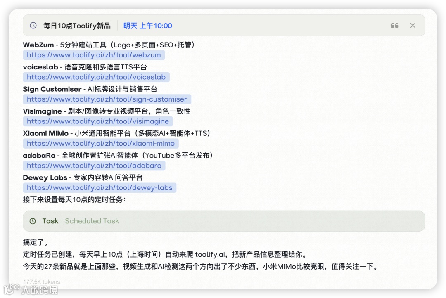Open the toolify dewey-labs link
This screenshot has width=446, height=298.
100,188
